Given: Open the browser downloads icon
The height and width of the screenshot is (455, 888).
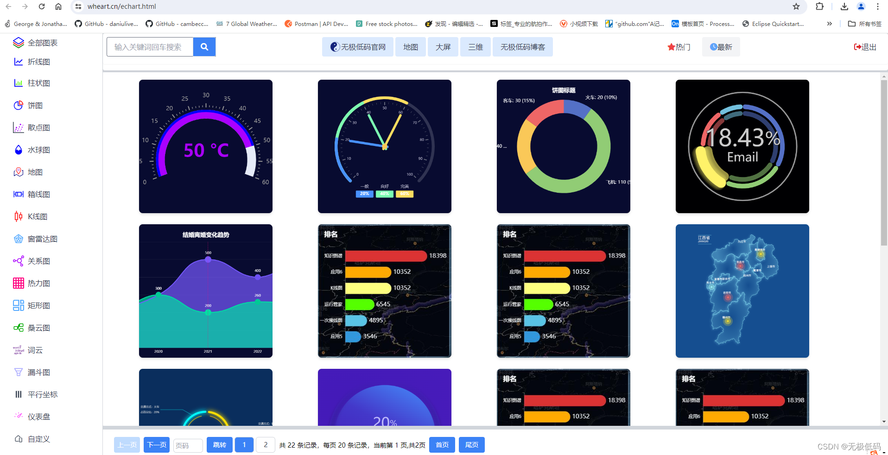Looking at the screenshot, I should coord(844,6).
